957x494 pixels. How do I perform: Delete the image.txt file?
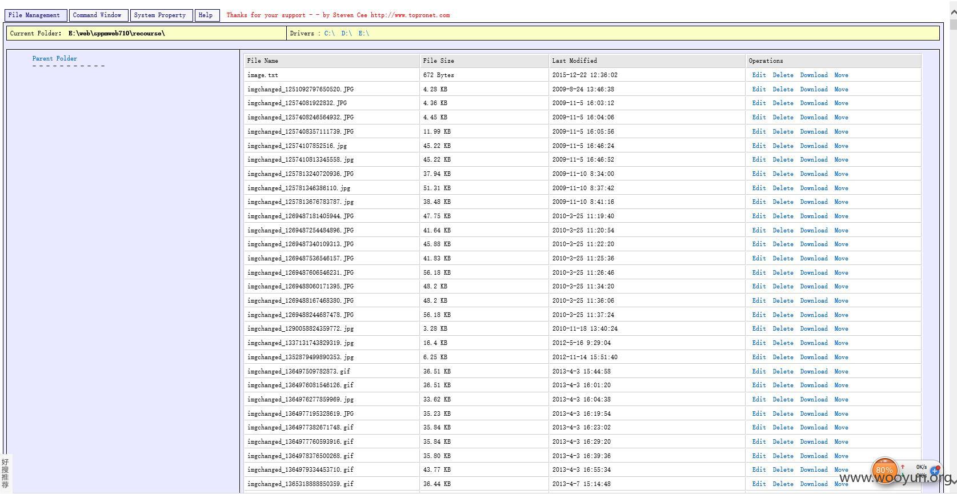783,75
